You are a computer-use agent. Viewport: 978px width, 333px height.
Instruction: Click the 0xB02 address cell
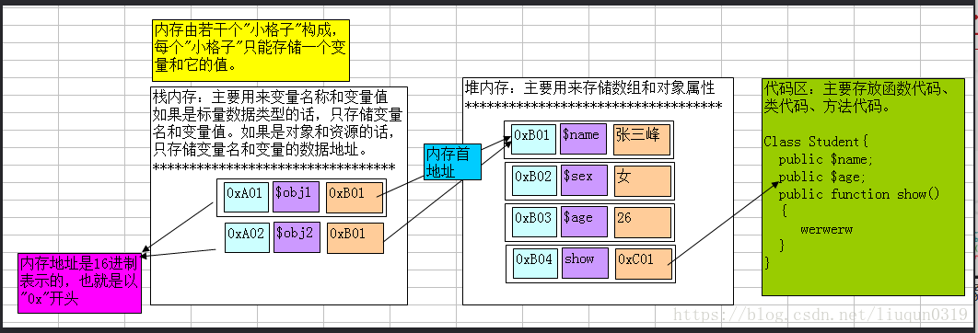click(535, 181)
